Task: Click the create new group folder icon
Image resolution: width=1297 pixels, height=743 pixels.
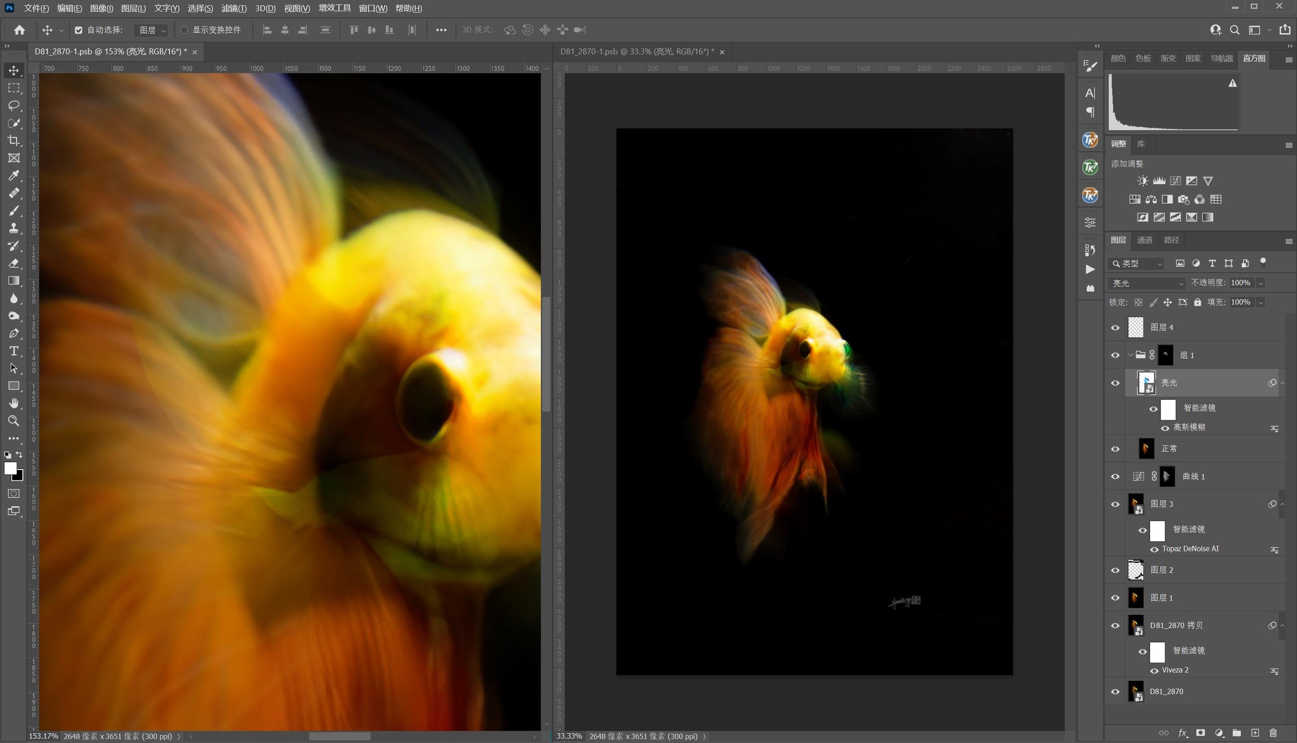Action: pos(1237,733)
